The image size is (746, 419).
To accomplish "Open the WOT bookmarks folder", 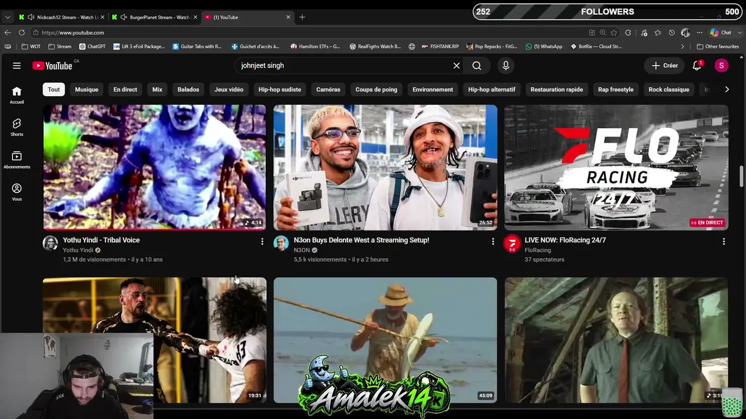I will click(31, 47).
